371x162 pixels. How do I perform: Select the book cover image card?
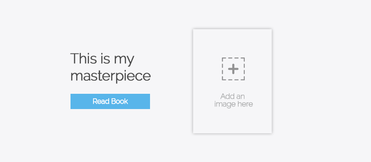click(x=232, y=81)
